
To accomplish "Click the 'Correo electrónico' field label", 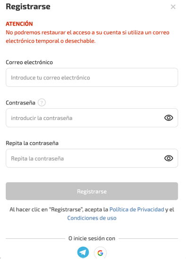I will 29,62.
